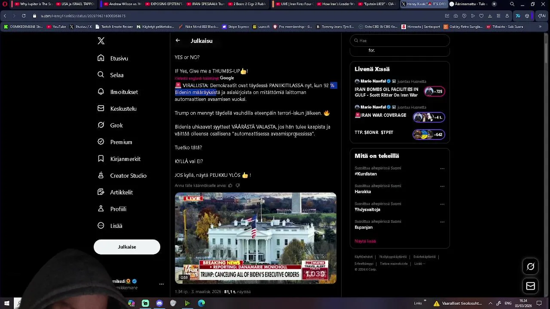The height and width of the screenshot is (309, 550).
Task: Switch to LIVE Iran Fires Four tab
Action: coord(295,4)
